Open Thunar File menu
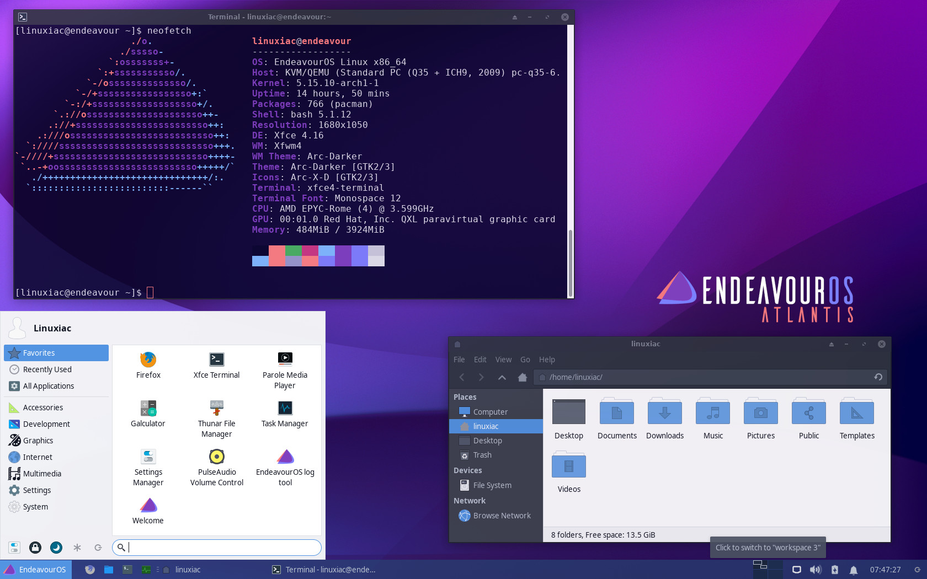This screenshot has width=927, height=579. [459, 360]
